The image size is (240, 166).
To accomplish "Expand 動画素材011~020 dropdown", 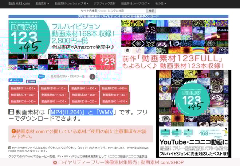I will pos(84,101).
